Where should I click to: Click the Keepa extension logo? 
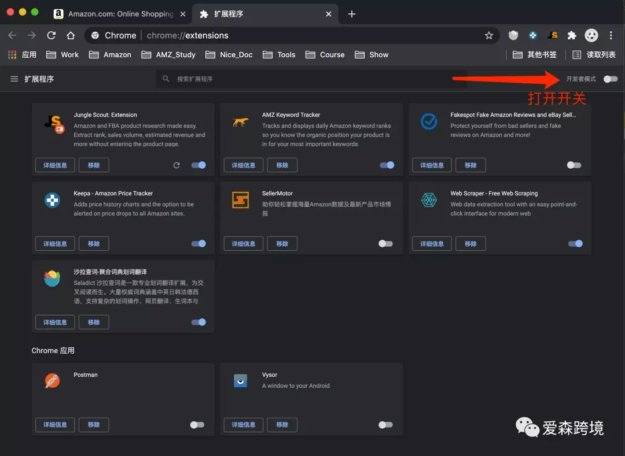tap(52, 200)
